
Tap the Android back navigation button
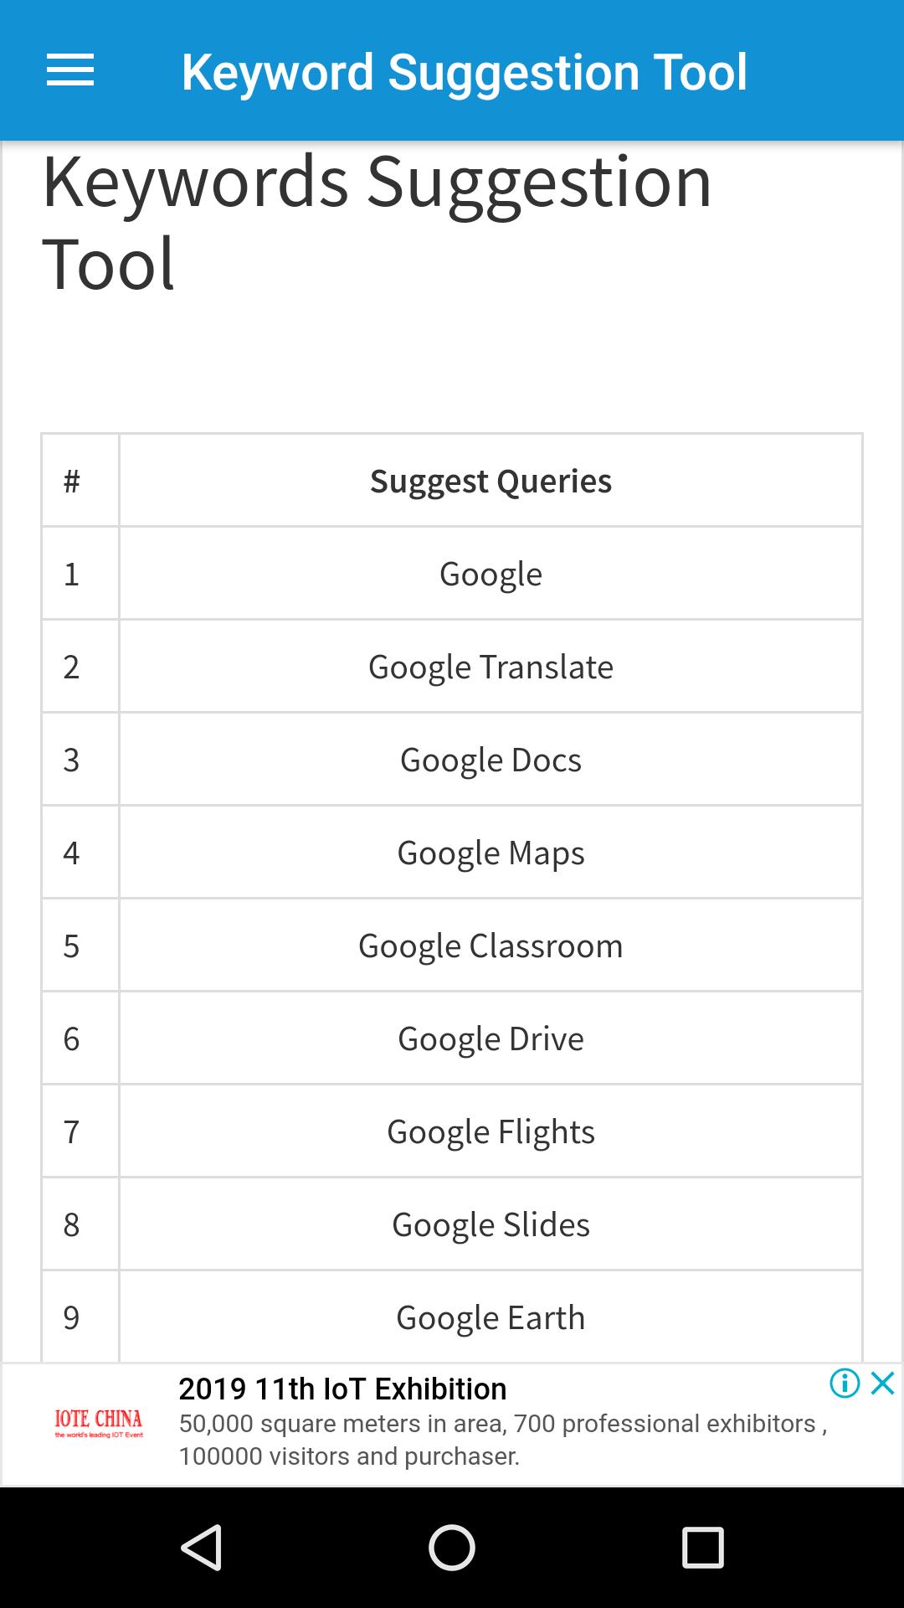[201, 1547]
